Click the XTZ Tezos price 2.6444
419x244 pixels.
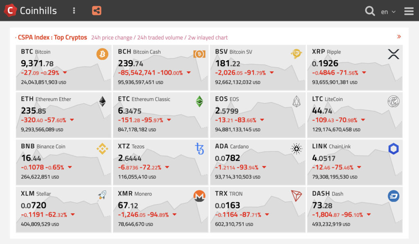pyautogui.click(x=130, y=158)
